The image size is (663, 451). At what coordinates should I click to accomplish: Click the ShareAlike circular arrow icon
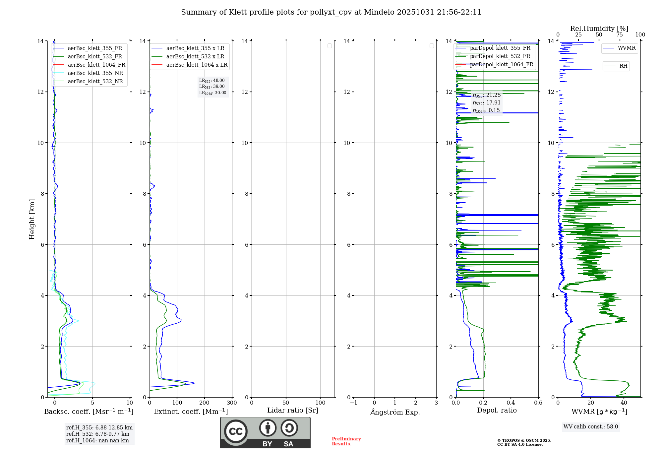point(289,428)
